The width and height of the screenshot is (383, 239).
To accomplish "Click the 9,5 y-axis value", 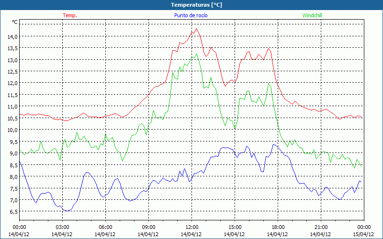I will (14, 141).
